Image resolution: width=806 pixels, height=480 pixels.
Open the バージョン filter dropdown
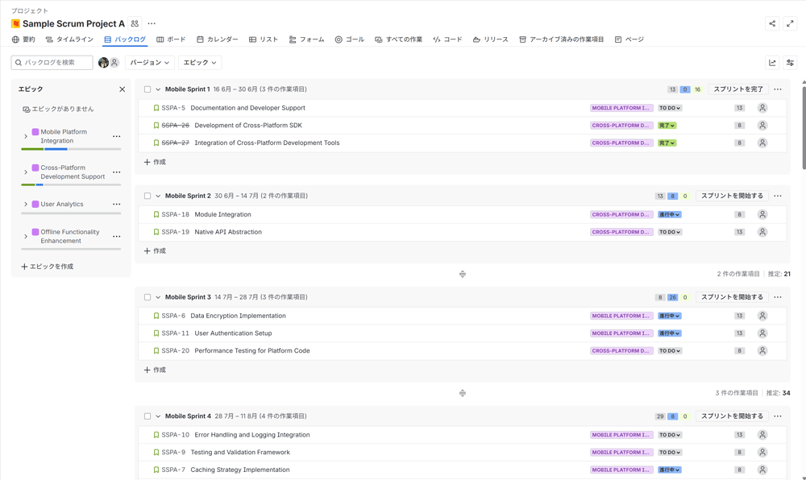coord(150,63)
